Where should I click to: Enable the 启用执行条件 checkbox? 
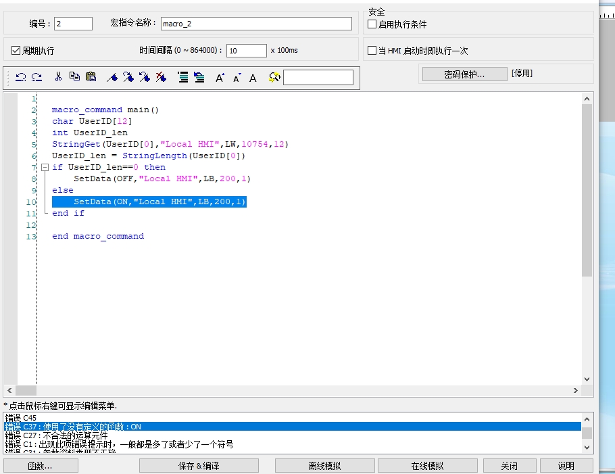click(372, 24)
